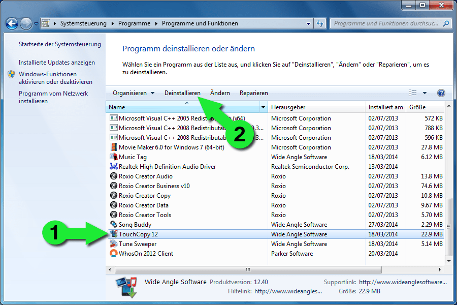Screen dimensions: 457x305
Task: Open Installierte Updates anzeigen link
Action: click(57, 63)
